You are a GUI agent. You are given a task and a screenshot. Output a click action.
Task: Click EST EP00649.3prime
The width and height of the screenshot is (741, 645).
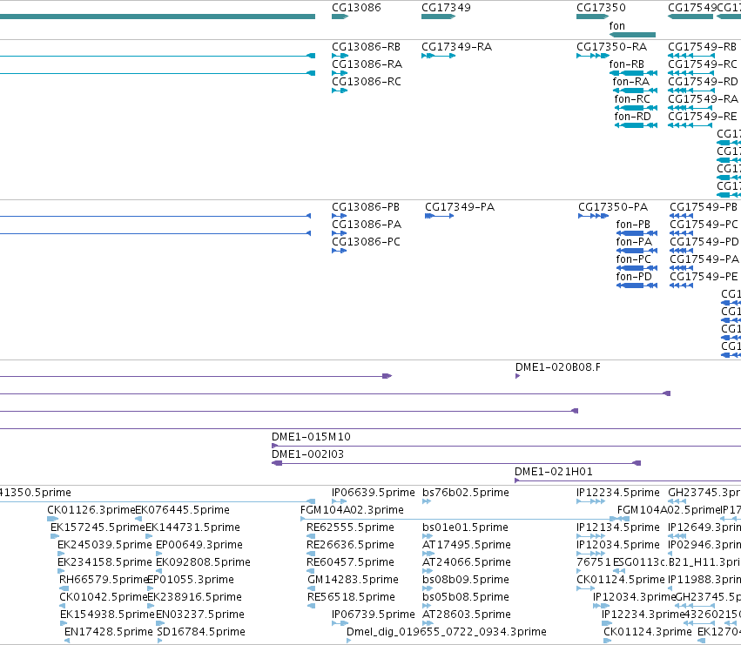pos(199,545)
